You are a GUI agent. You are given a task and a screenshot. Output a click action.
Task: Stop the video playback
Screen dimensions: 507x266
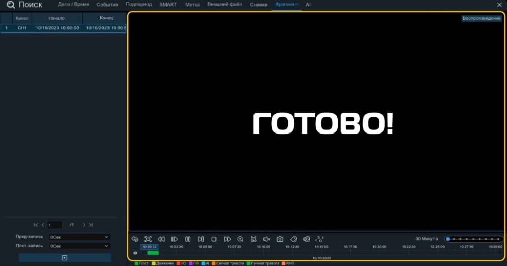click(x=214, y=239)
